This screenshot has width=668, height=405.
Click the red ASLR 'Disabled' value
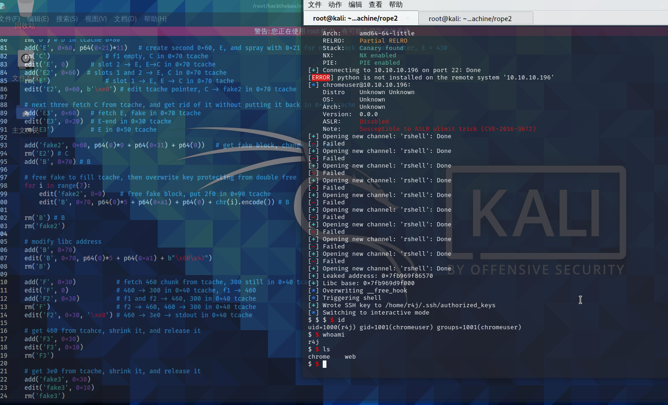[374, 122]
